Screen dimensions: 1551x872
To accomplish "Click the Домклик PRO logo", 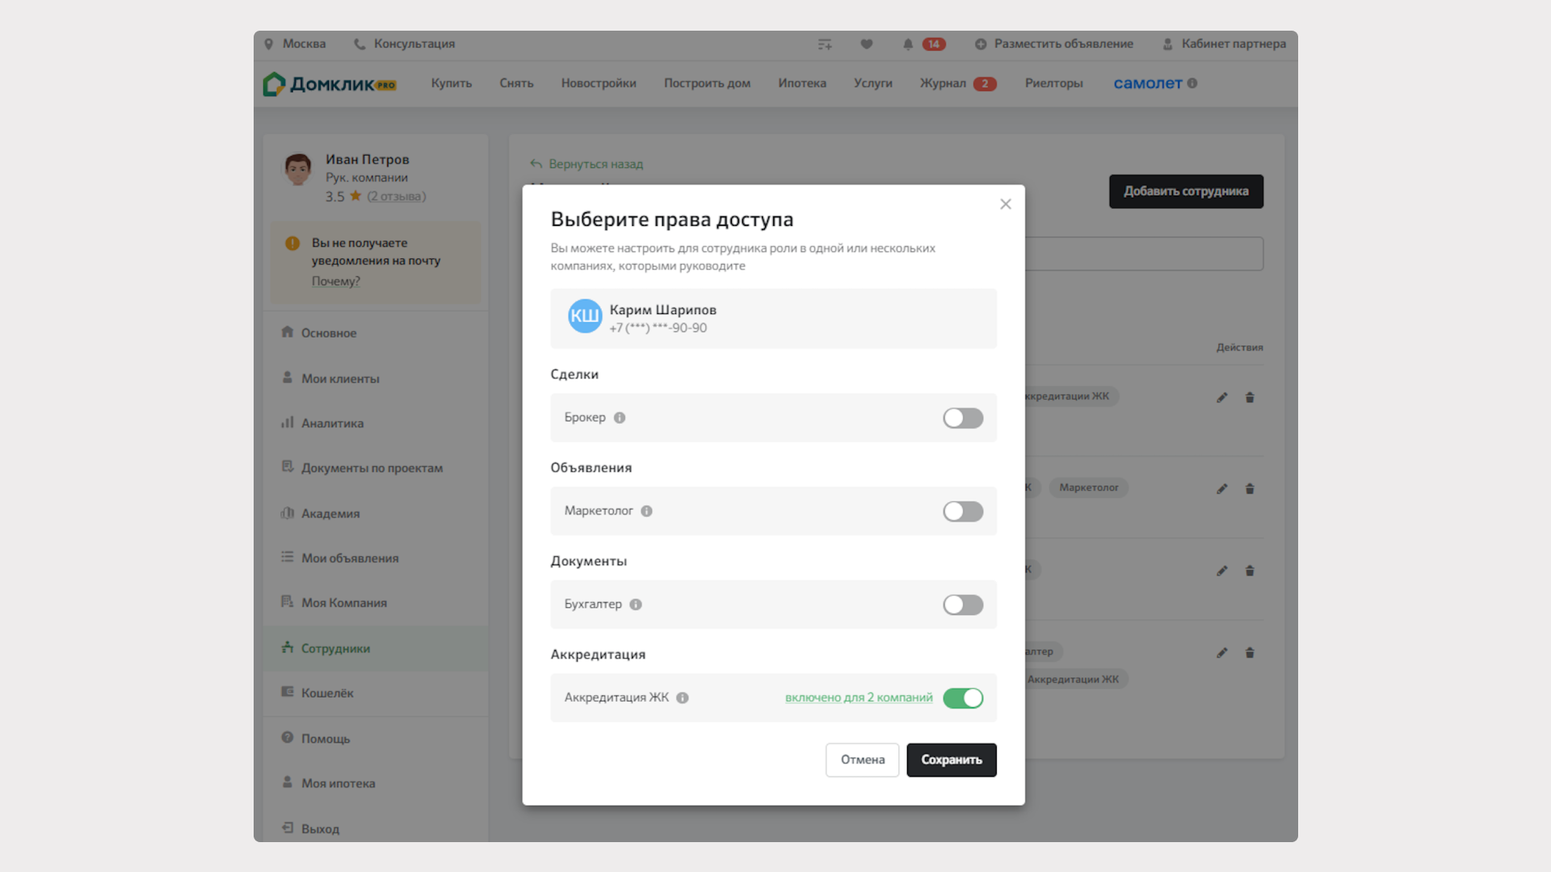I will coord(330,84).
